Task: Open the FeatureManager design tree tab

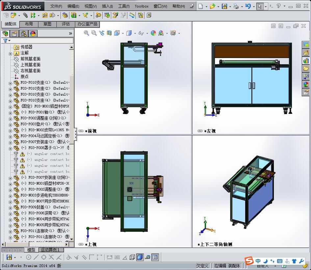Action: (x=6, y=34)
